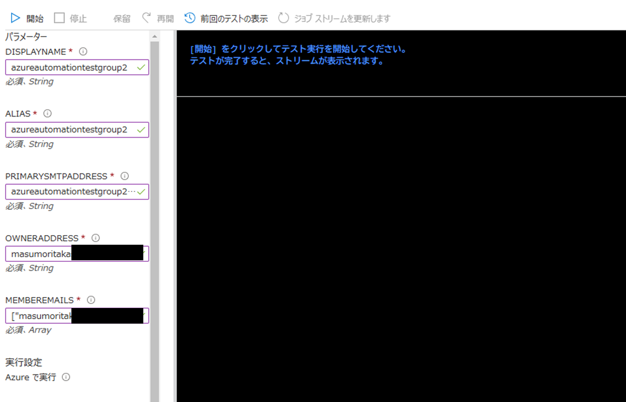
Task: Open info icon next to DISPLAYNAME
Action: 83,51
